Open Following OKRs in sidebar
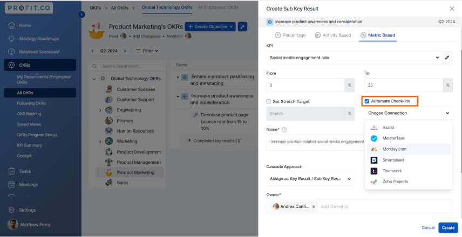462x237 pixels. click(31, 103)
